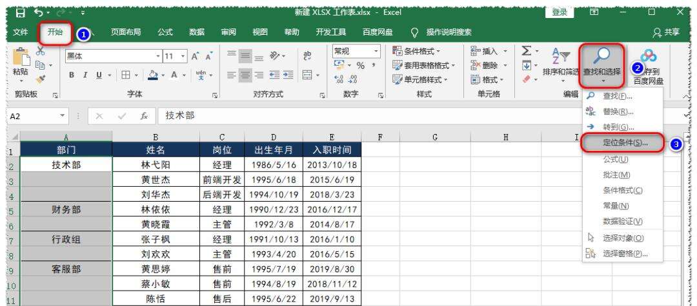697x306 pixels.
Task: Select column E header
Action: click(x=332, y=137)
